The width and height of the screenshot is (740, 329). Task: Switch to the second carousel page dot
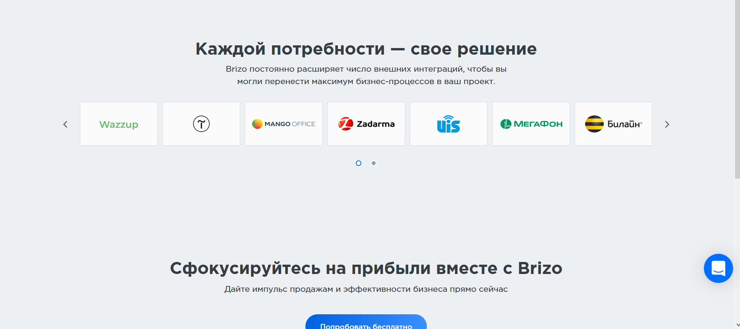(x=374, y=163)
